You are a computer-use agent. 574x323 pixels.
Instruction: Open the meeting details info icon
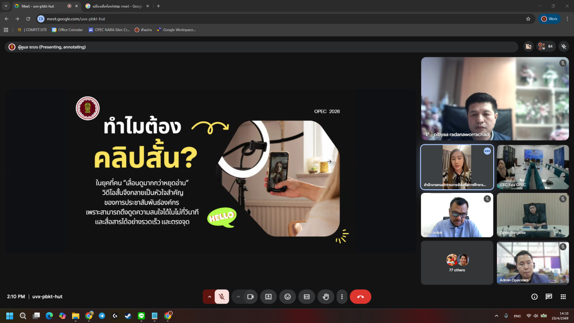pyautogui.click(x=534, y=297)
